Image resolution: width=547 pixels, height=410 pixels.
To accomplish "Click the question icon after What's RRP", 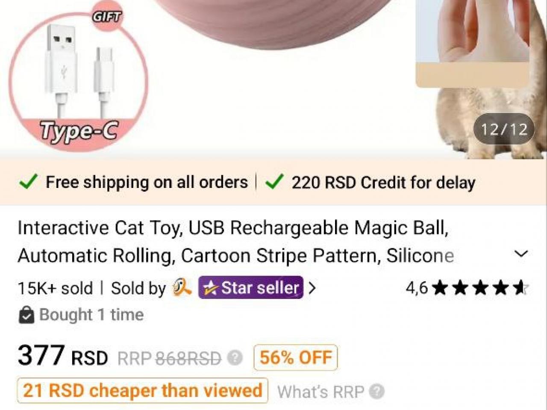I will pos(376,391).
